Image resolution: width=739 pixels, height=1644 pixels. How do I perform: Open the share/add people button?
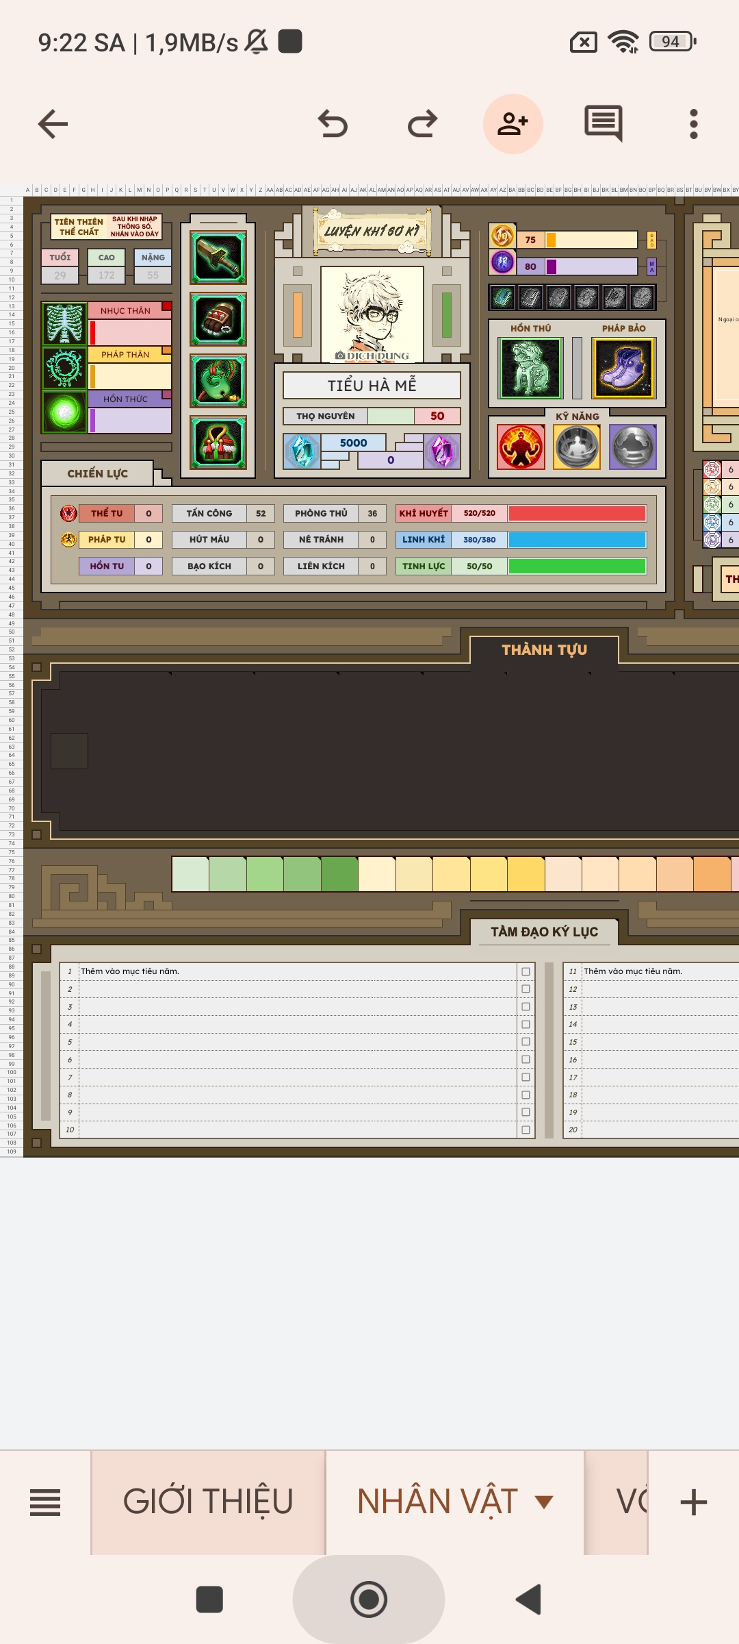click(x=513, y=124)
